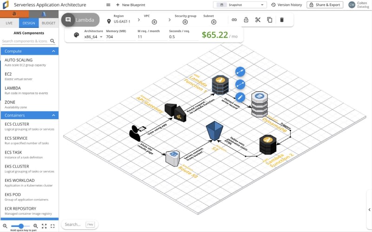Open the Snapshot dropdown
This screenshot has height=232, width=372.
point(239,5)
